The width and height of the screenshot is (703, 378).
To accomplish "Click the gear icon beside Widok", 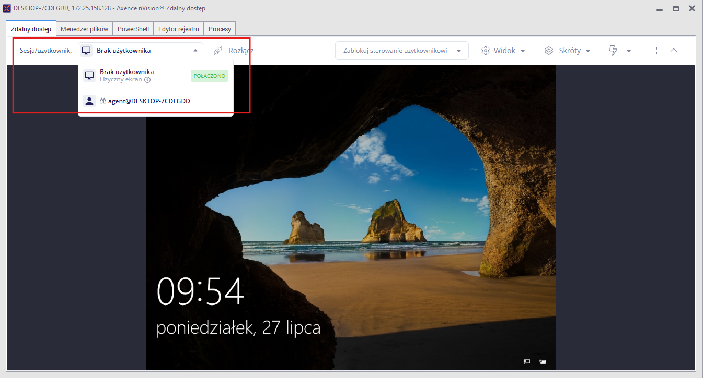I will pos(486,51).
